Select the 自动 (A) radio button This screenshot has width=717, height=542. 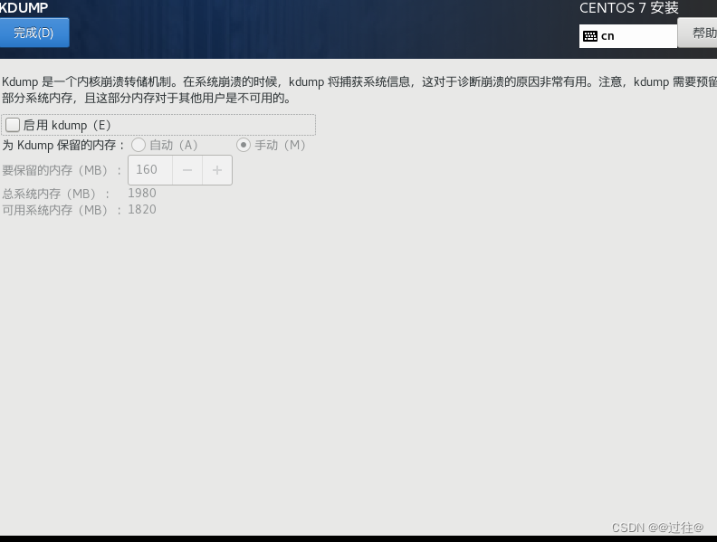[x=139, y=146]
